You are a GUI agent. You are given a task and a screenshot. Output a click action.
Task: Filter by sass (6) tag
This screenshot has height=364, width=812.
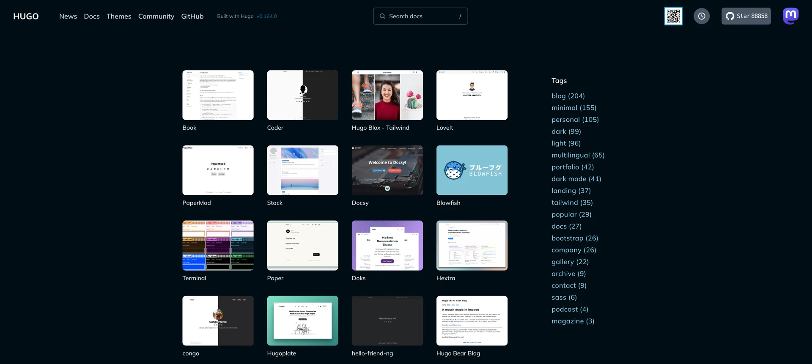[x=564, y=297]
